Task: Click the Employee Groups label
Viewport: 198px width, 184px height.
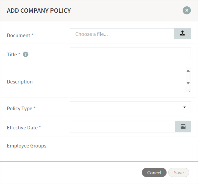Action: tap(27, 146)
